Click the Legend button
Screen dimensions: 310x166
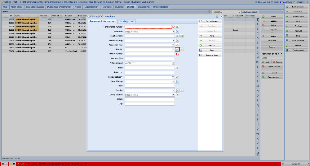click(x=272, y=73)
